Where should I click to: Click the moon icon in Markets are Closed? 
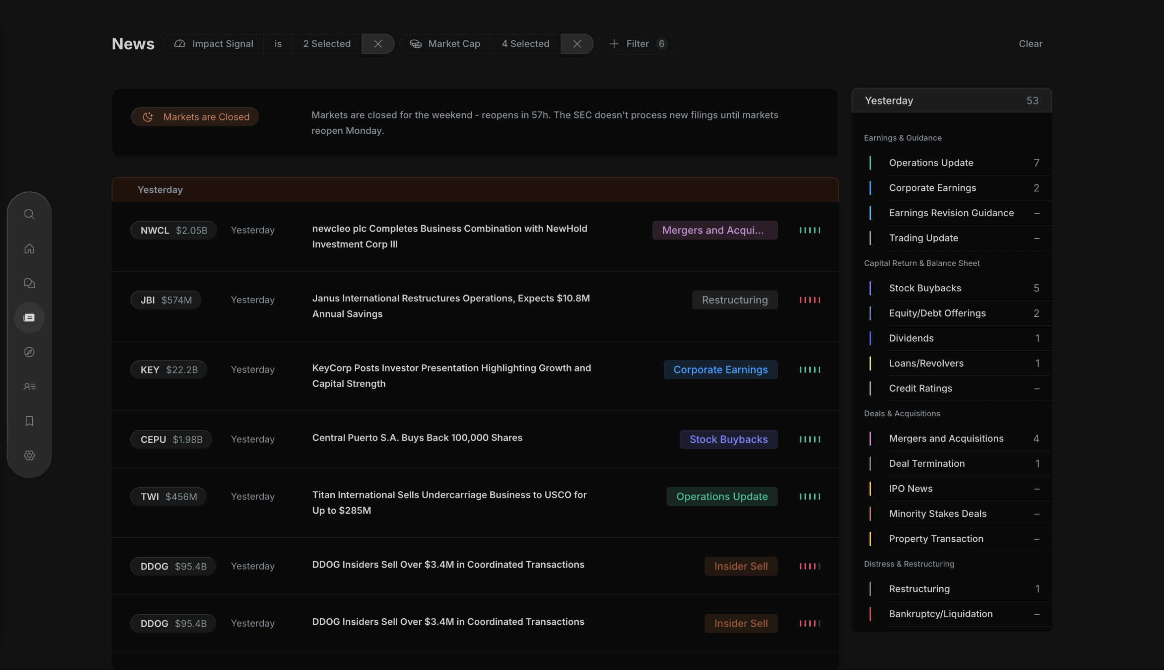[x=147, y=117]
